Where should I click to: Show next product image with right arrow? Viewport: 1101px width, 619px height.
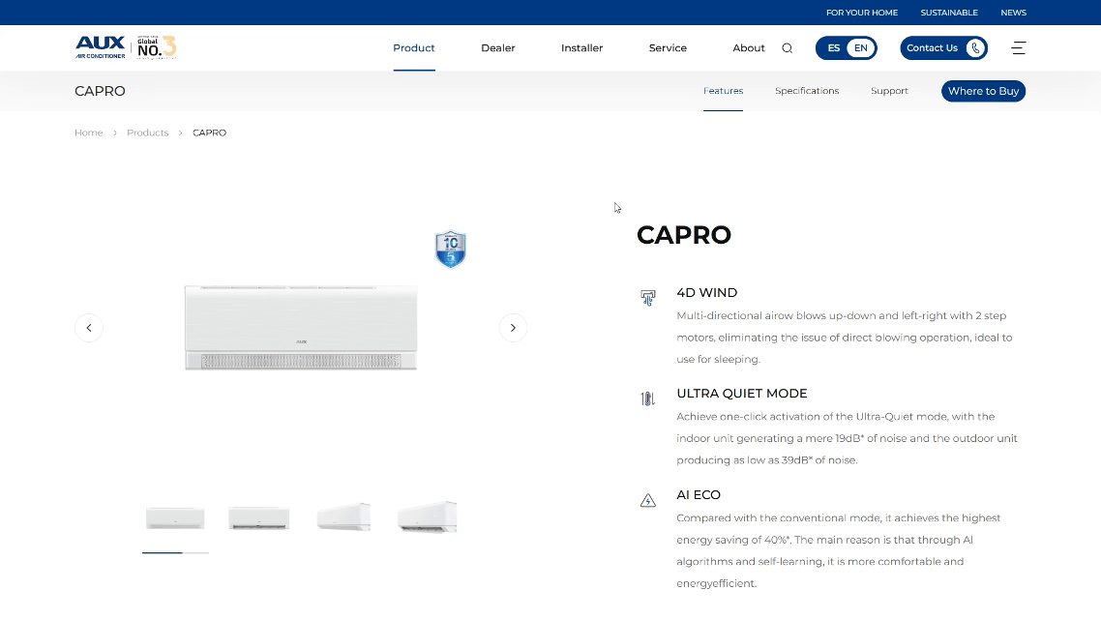tap(513, 328)
